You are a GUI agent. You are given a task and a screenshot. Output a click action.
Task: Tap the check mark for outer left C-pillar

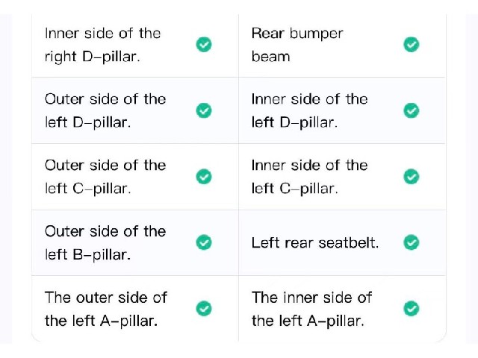204,177
